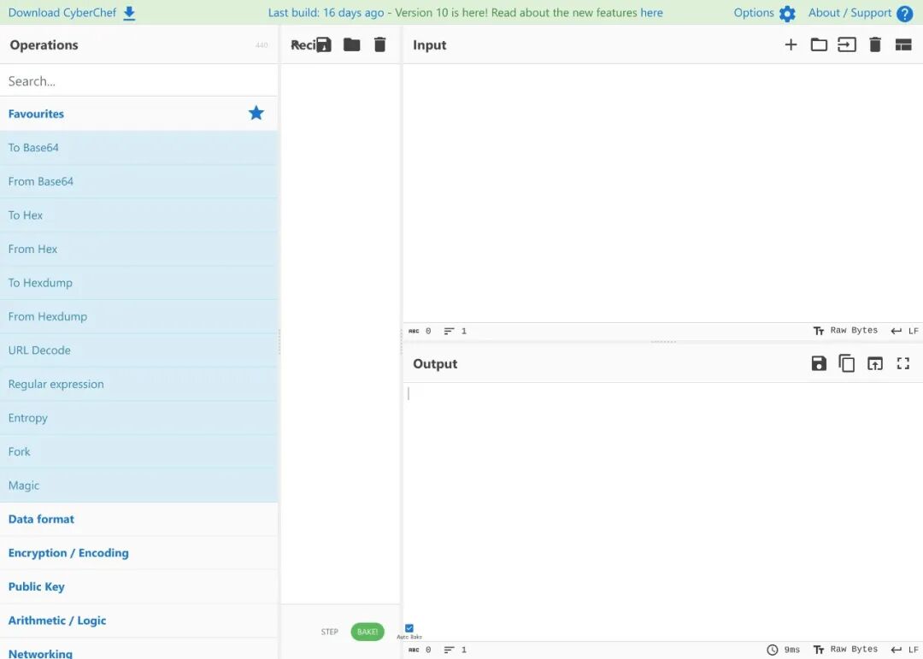Expand the Public Key category

click(x=139, y=586)
